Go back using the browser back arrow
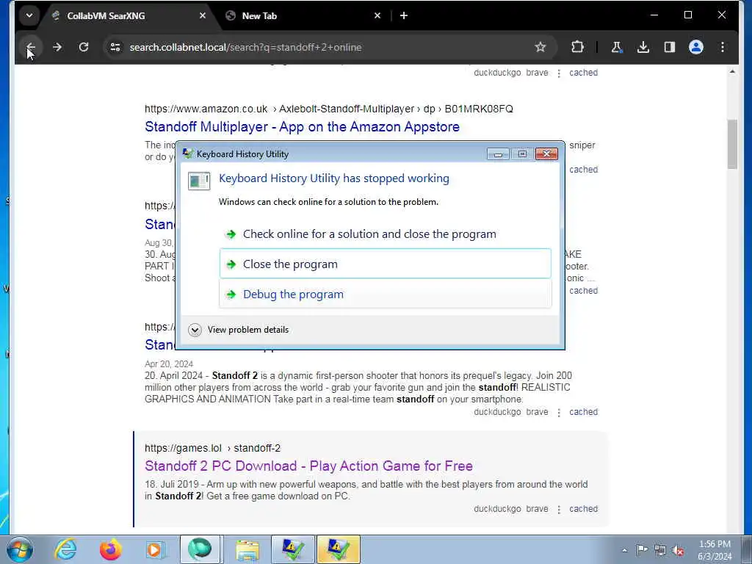 pos(30,47)
